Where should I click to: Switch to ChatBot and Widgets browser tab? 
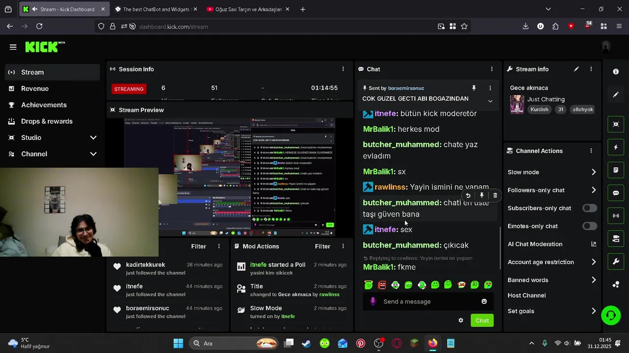point(156,9)
